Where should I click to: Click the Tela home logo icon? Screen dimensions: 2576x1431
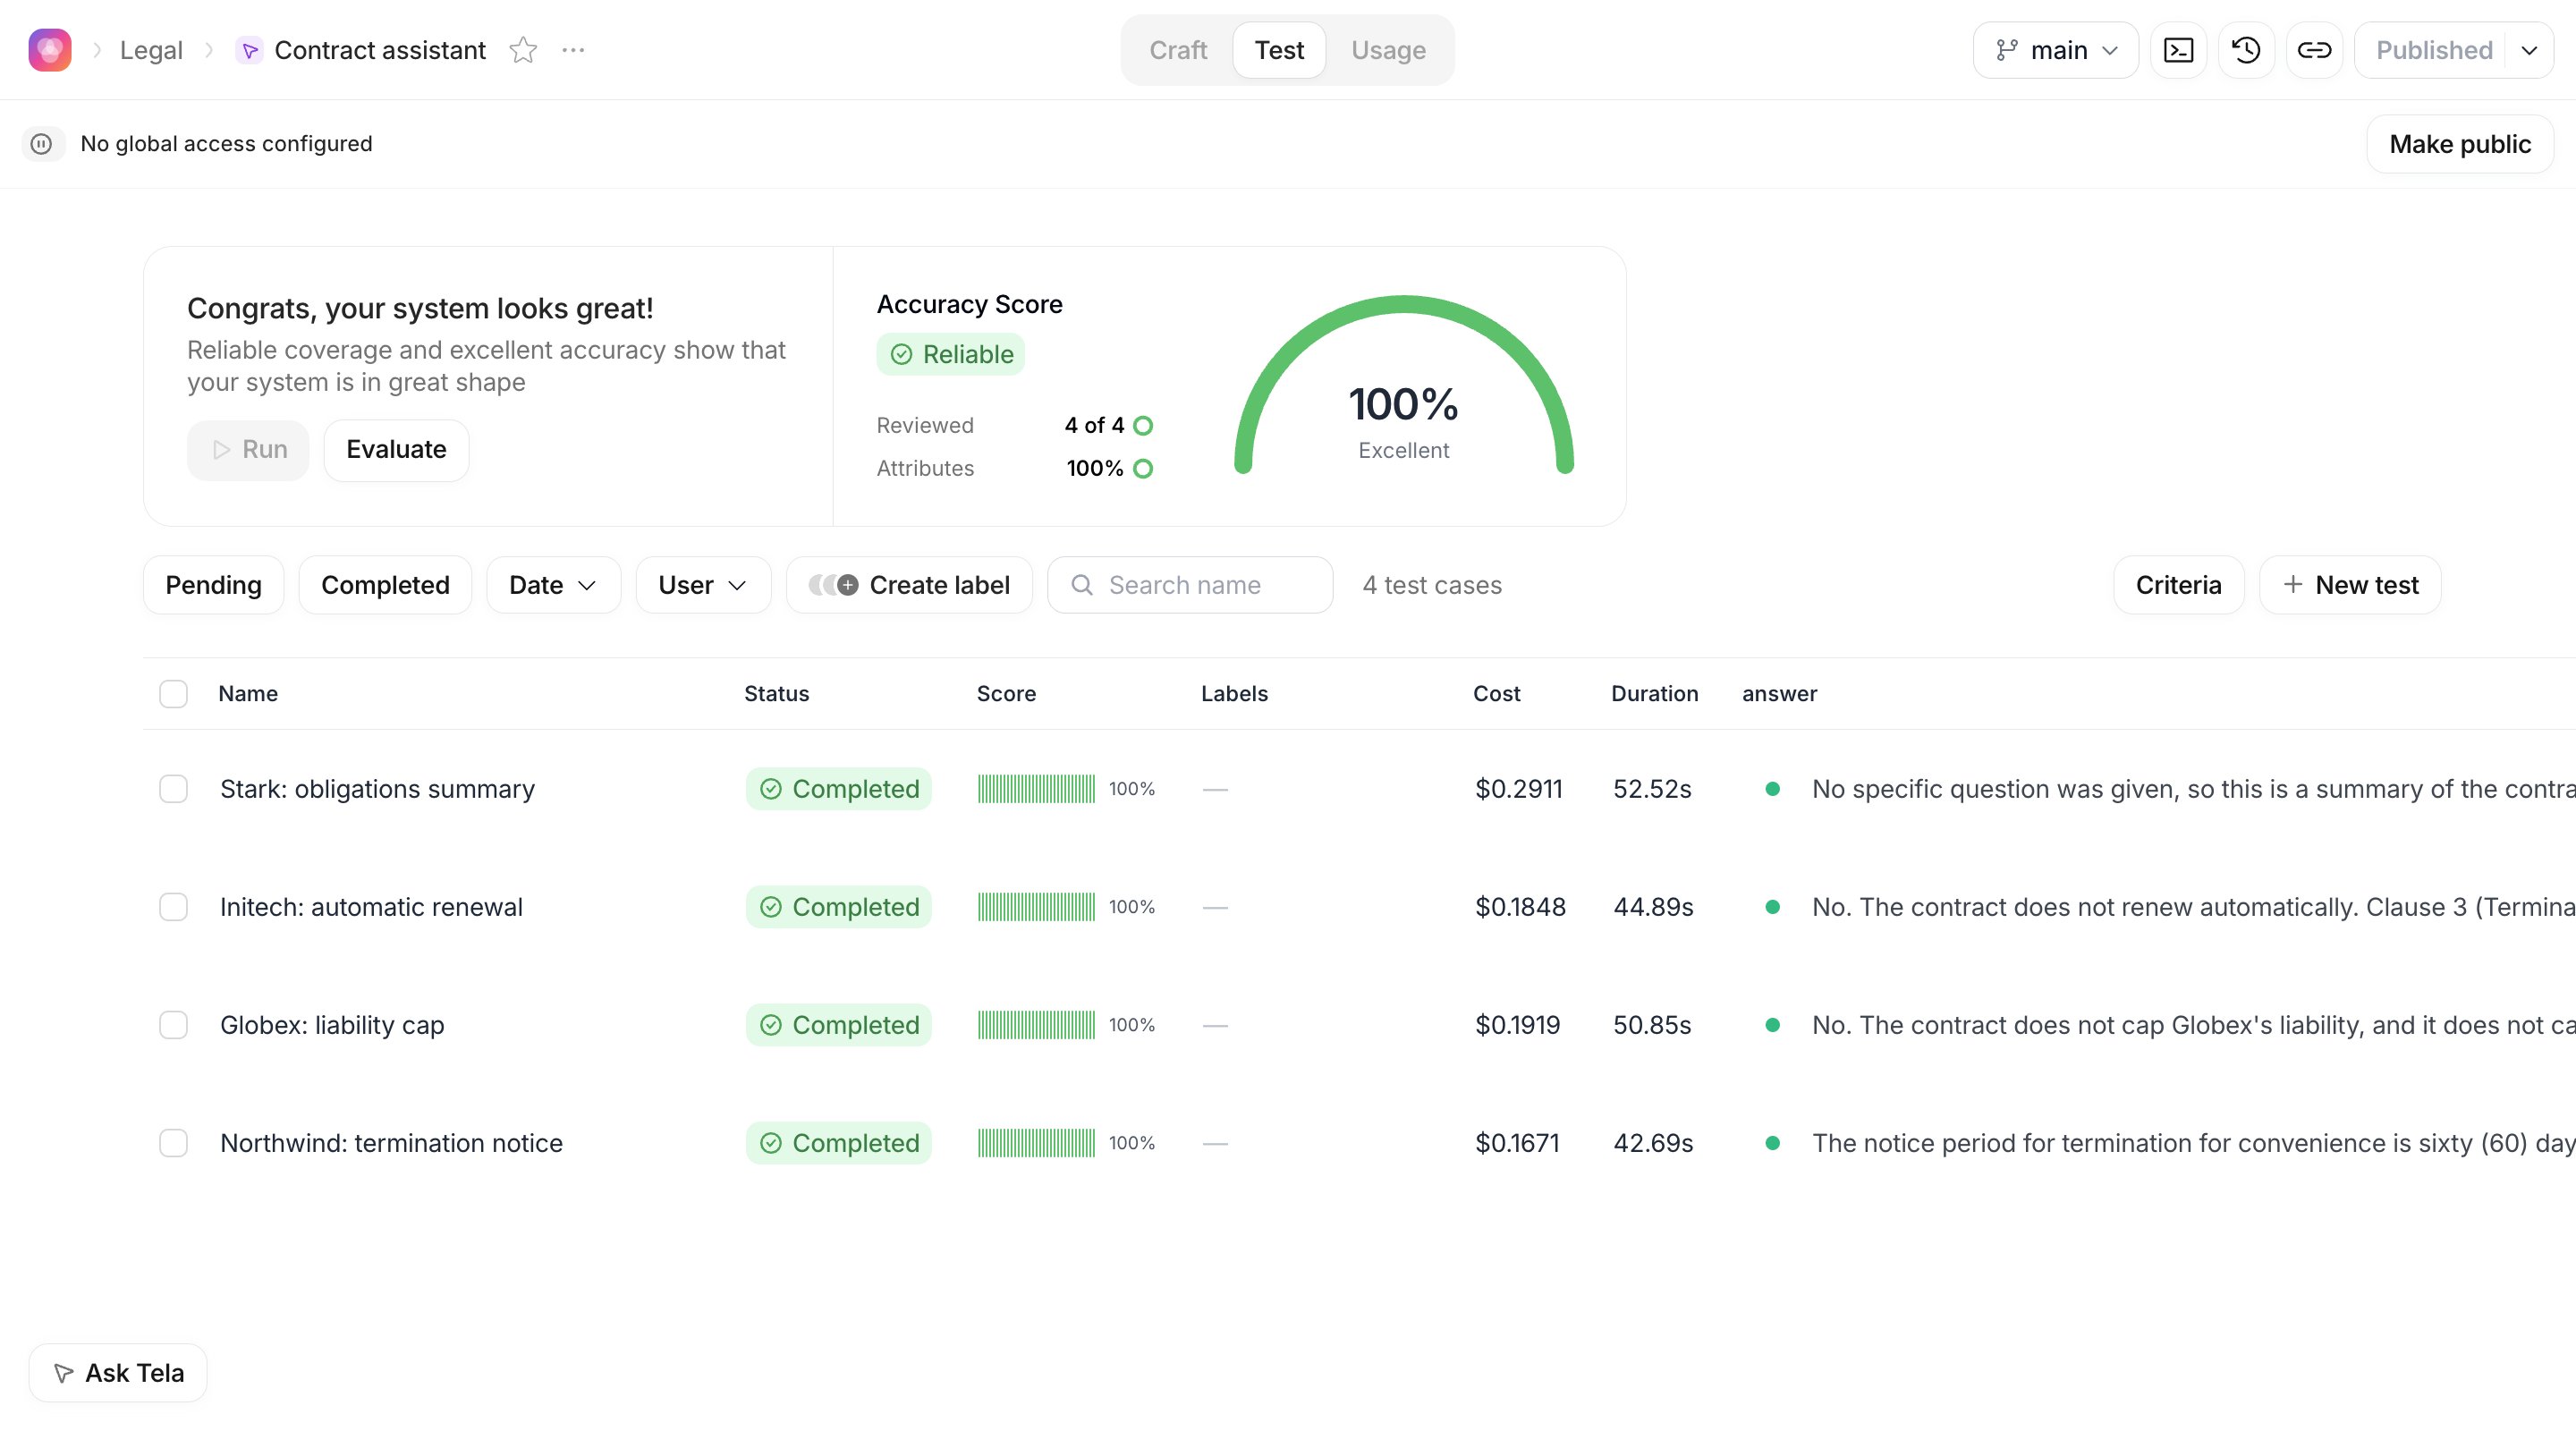click(x=50, y=50)
